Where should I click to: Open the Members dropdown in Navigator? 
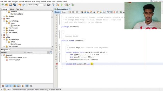point(13,52)
